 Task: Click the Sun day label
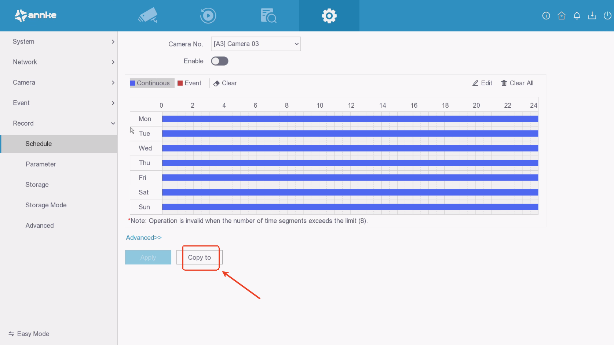point(144,207)
